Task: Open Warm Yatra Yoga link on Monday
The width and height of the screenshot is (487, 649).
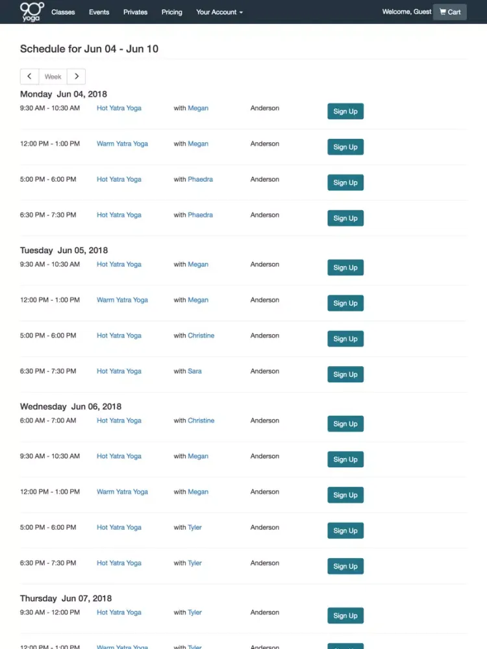Action: coord(122,144)
